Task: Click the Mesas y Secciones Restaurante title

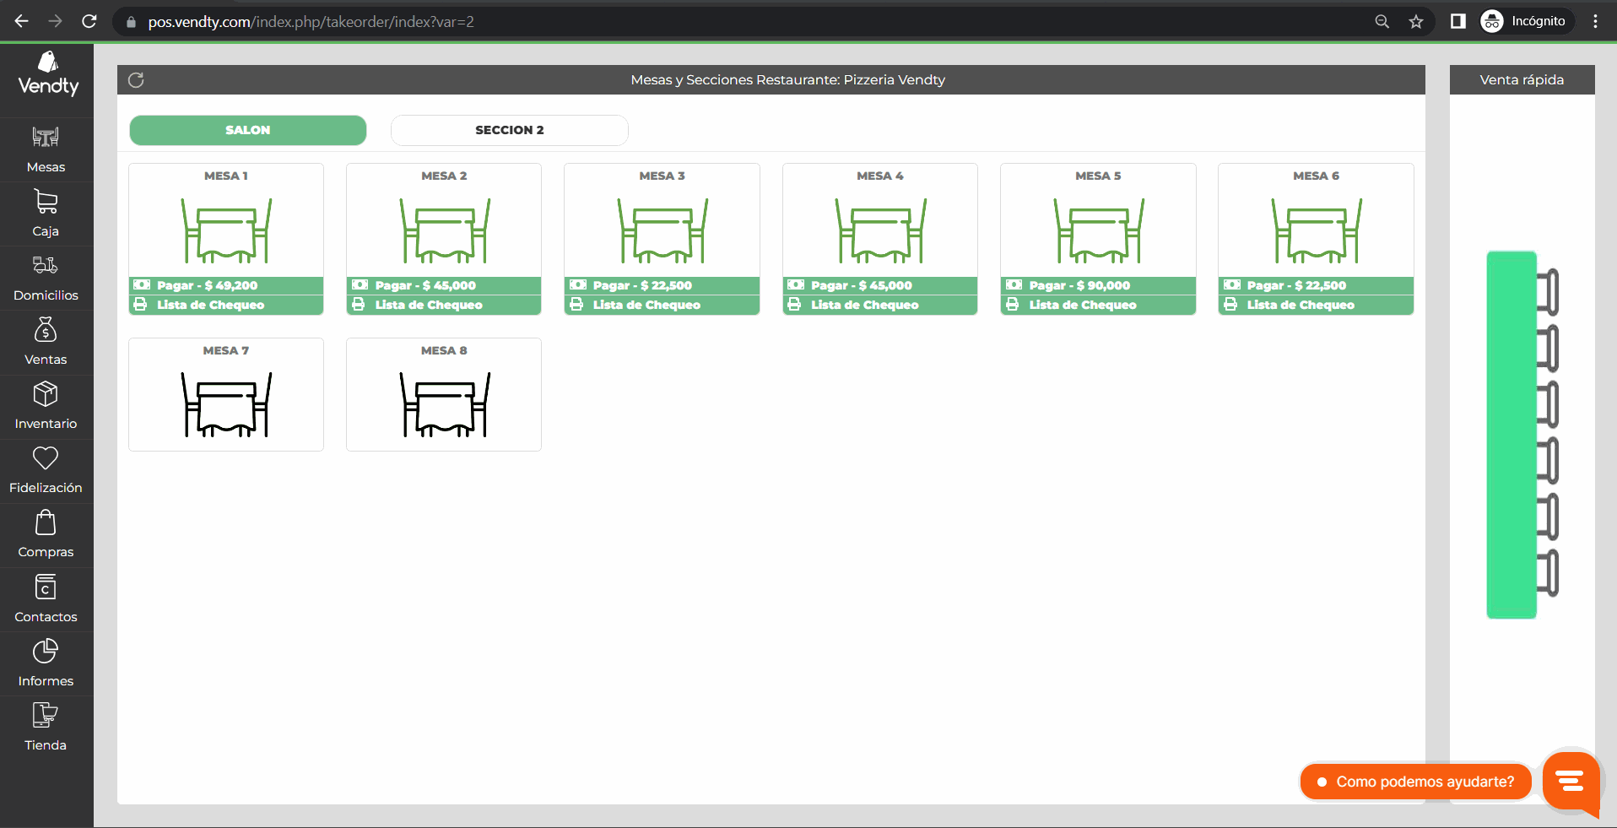Action: point(788,80)
